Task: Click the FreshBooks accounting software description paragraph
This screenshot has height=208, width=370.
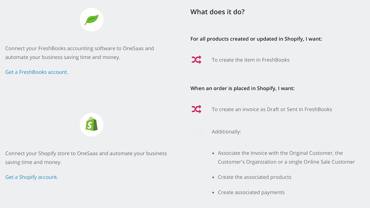Action: [x=79, y=52]
